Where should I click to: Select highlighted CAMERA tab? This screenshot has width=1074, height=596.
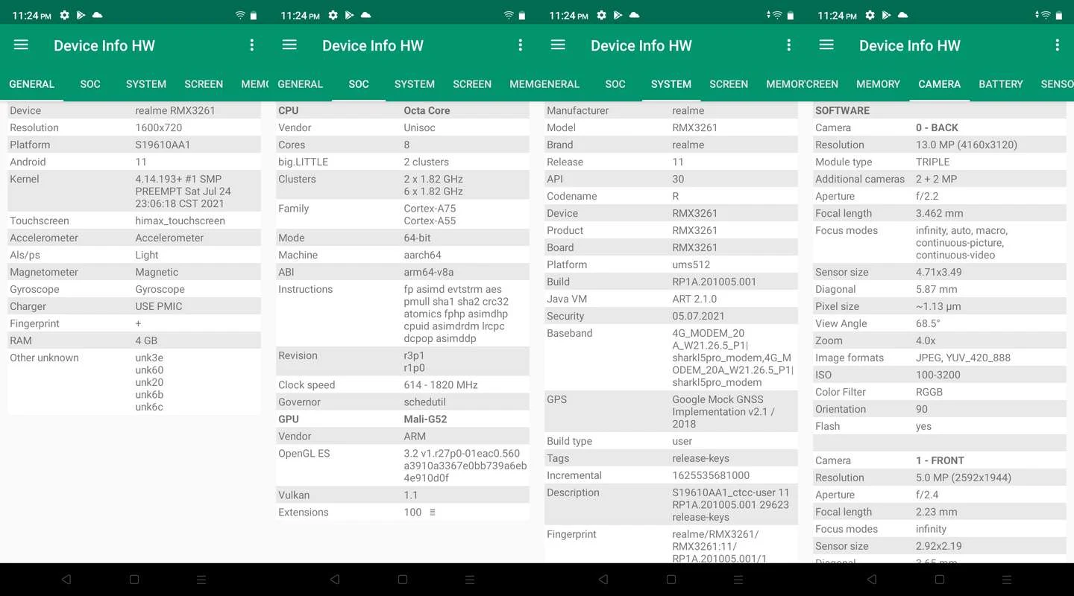pyautogui.click(x=940, y=84)
